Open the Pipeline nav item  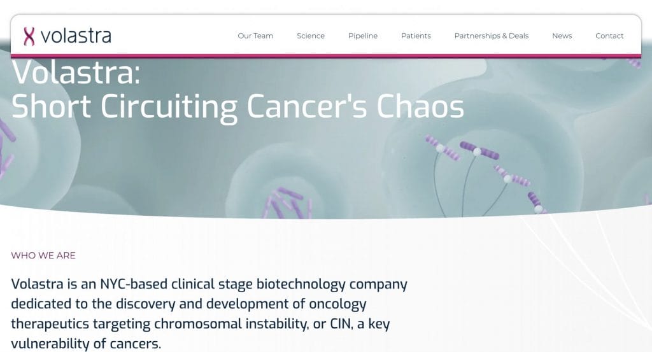tap(363, 36)
